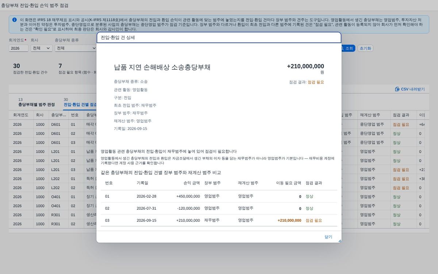Click +210,000,000 이동 필요 금액 in row 03
Screen dimensions: 438x274
point(289,220)
